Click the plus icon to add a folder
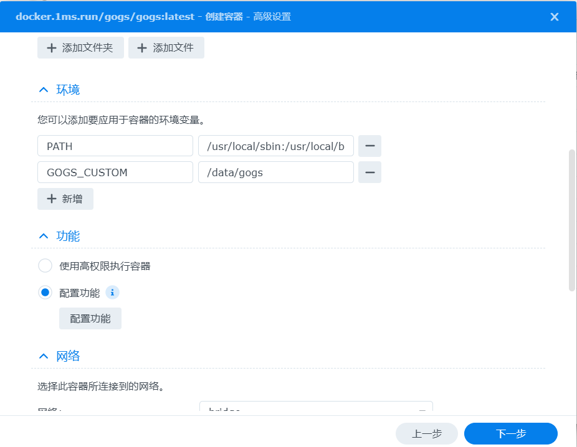Screen dimensions: 577x447 pyautogui.click(x=51, y=47)
